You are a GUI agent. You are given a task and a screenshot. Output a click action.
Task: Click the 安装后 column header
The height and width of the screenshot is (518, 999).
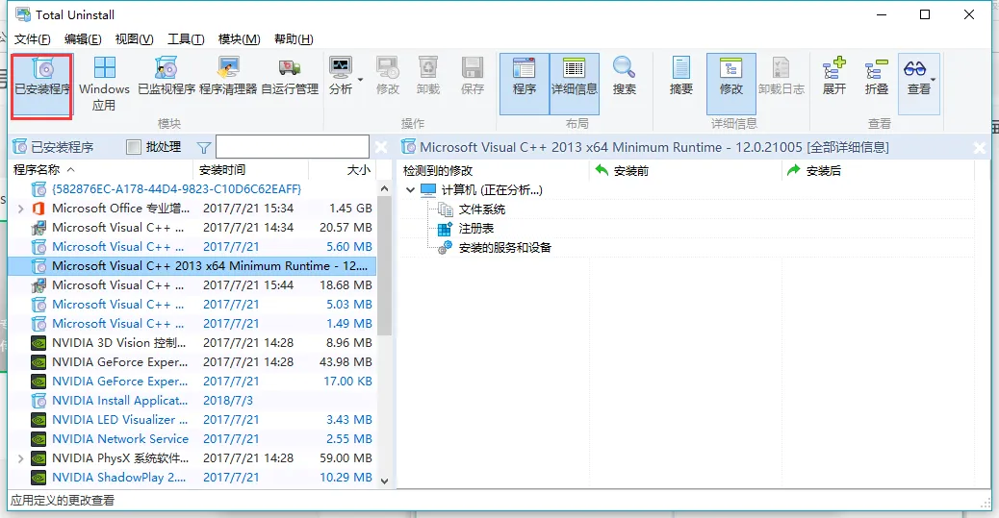[x=878, y=170]
